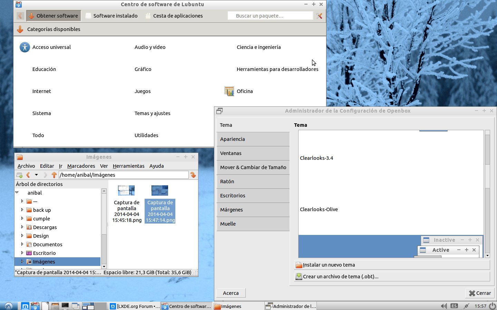
Task: Expand the Documentos folder in tree
Action: click(x=22, y=244)
